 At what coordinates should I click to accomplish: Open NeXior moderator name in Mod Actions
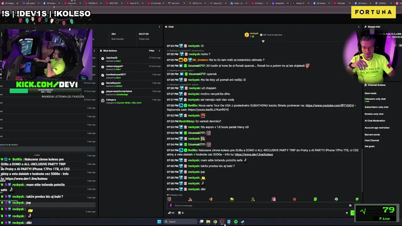119,86
